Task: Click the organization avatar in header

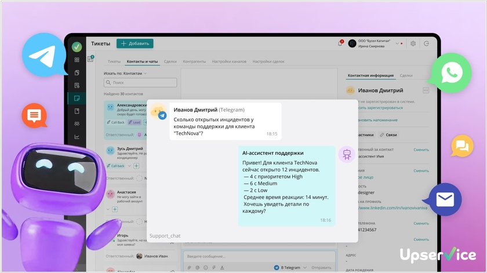Action: pos(352,43)
